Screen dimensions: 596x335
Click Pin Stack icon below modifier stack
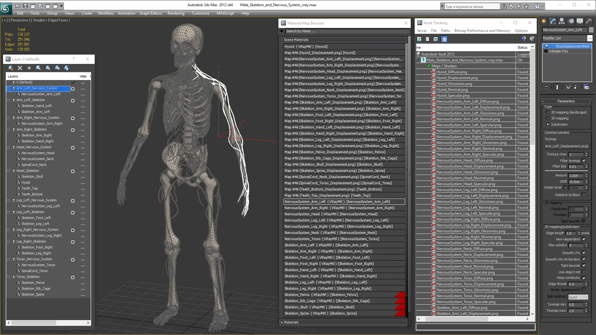(546, 87)
